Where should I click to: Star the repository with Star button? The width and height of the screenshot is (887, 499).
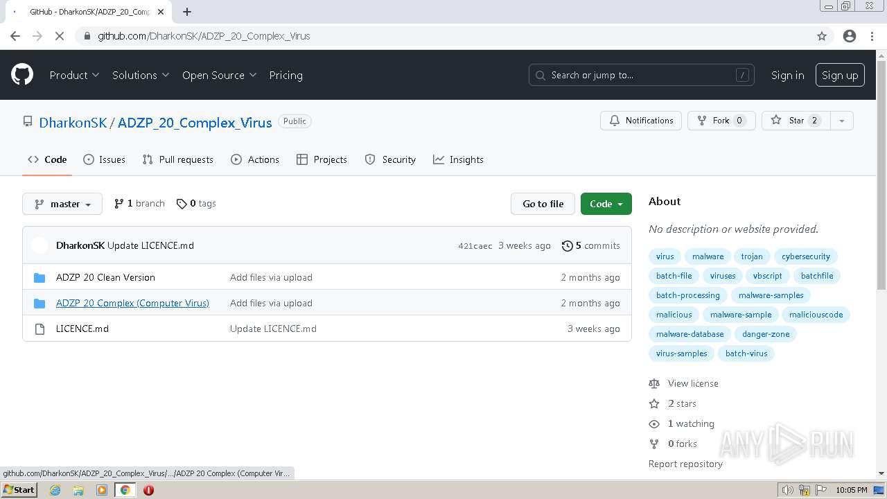(796, 121)
